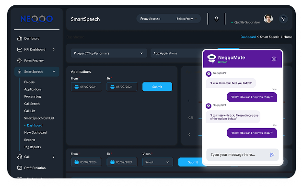Click the Dashboard breadcrumb link

pos(248,37)
